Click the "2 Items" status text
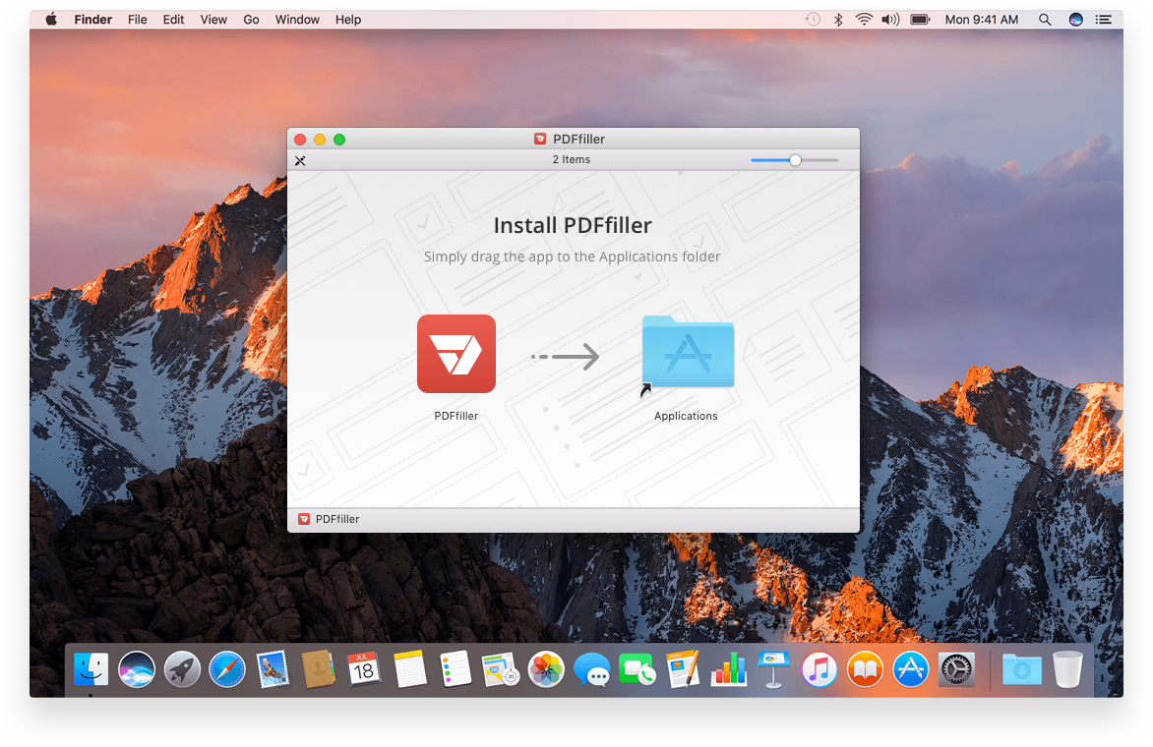This screenshot has width=1153, height=747. tap(572, 159)
